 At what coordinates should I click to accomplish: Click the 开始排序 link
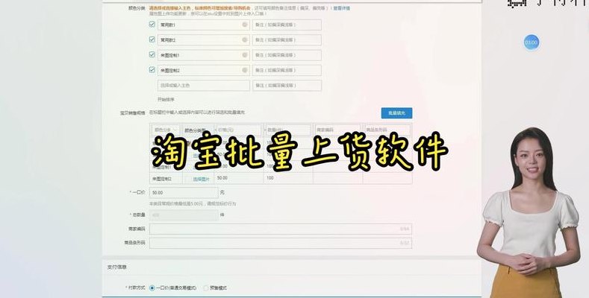(x=166, y=100)
